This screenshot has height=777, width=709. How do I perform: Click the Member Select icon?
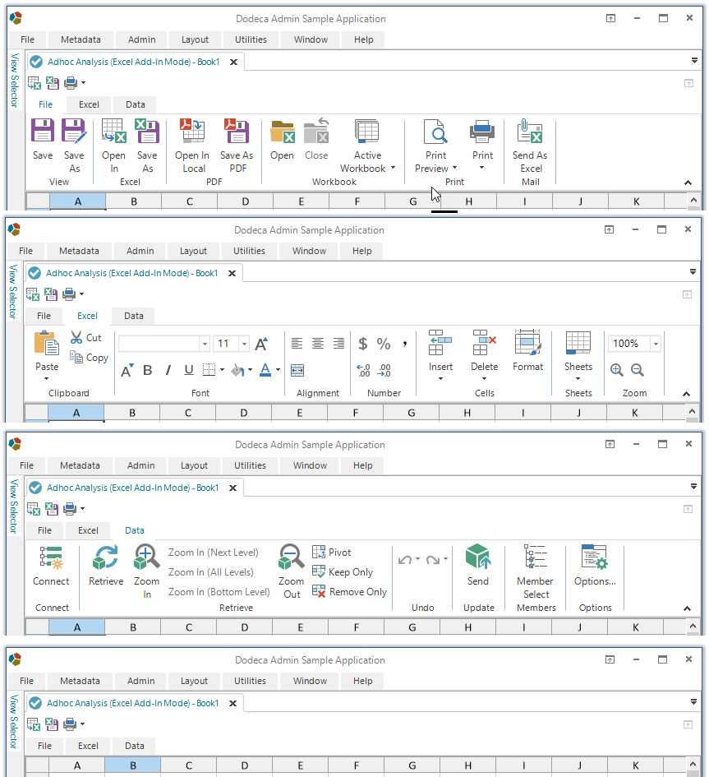536,557
